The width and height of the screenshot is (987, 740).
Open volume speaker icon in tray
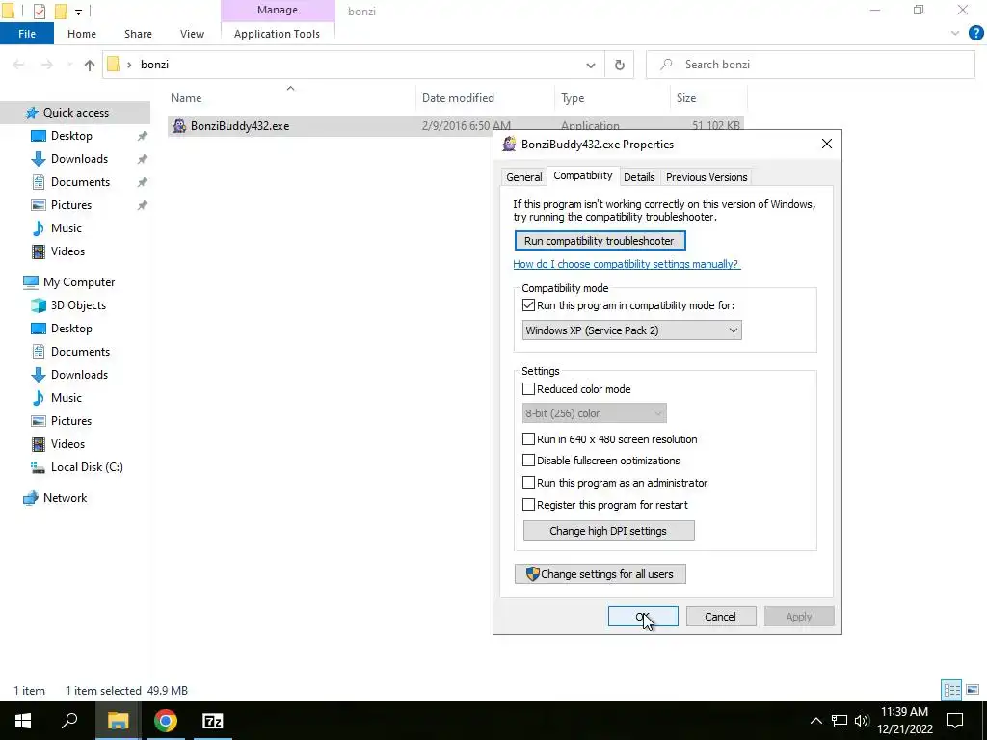[862, 721]
